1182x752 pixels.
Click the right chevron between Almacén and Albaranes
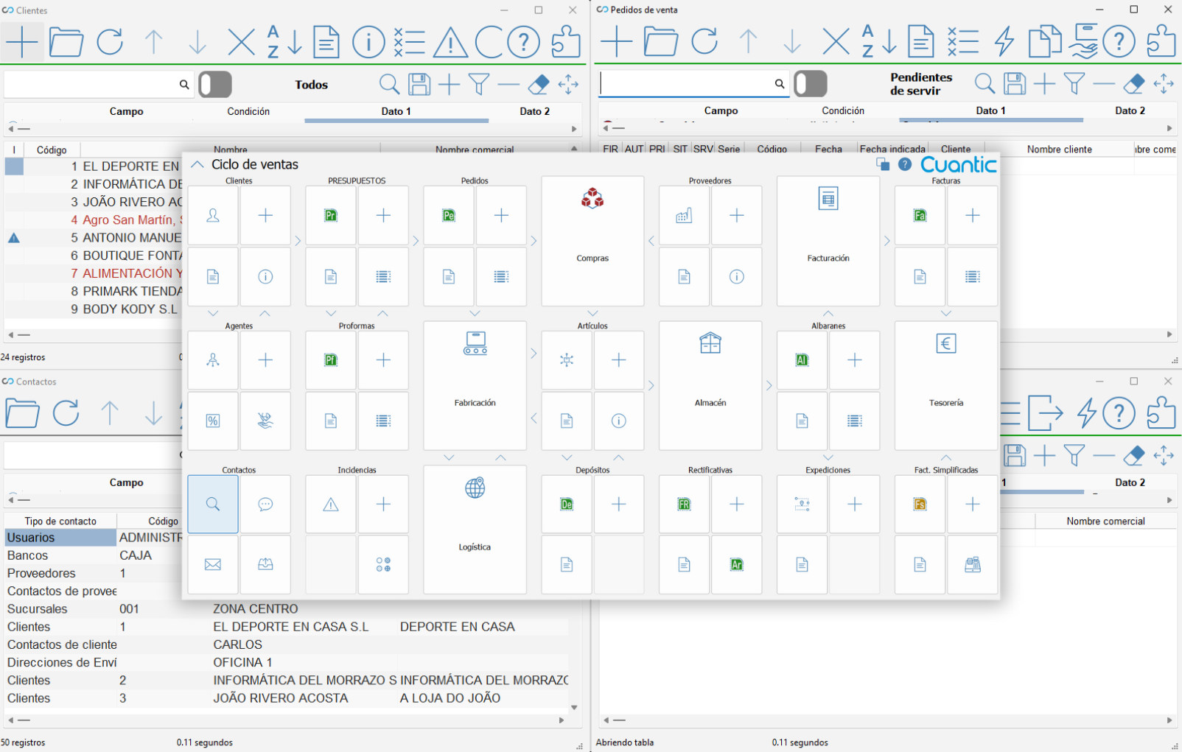(x=769, y=385)
